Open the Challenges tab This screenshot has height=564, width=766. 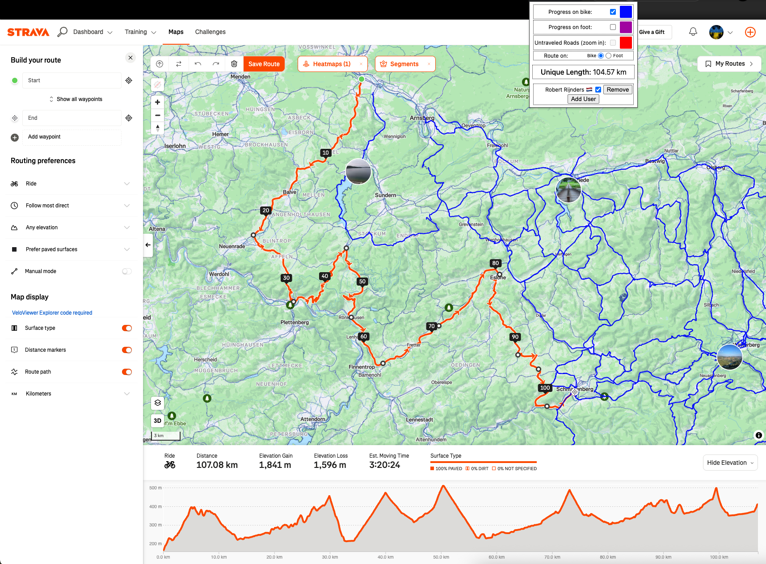[210, 32]
